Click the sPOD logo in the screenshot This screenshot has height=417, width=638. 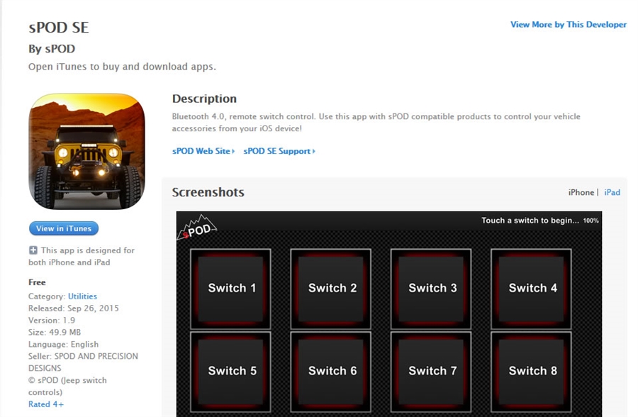pyautogui.click(x=197, y=227)
